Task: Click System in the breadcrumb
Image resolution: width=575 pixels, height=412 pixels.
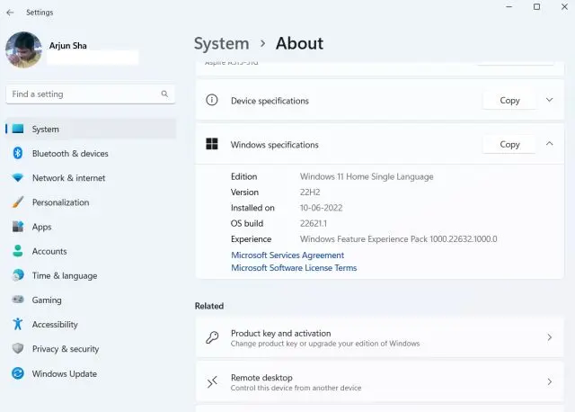Action: [222, 44]
